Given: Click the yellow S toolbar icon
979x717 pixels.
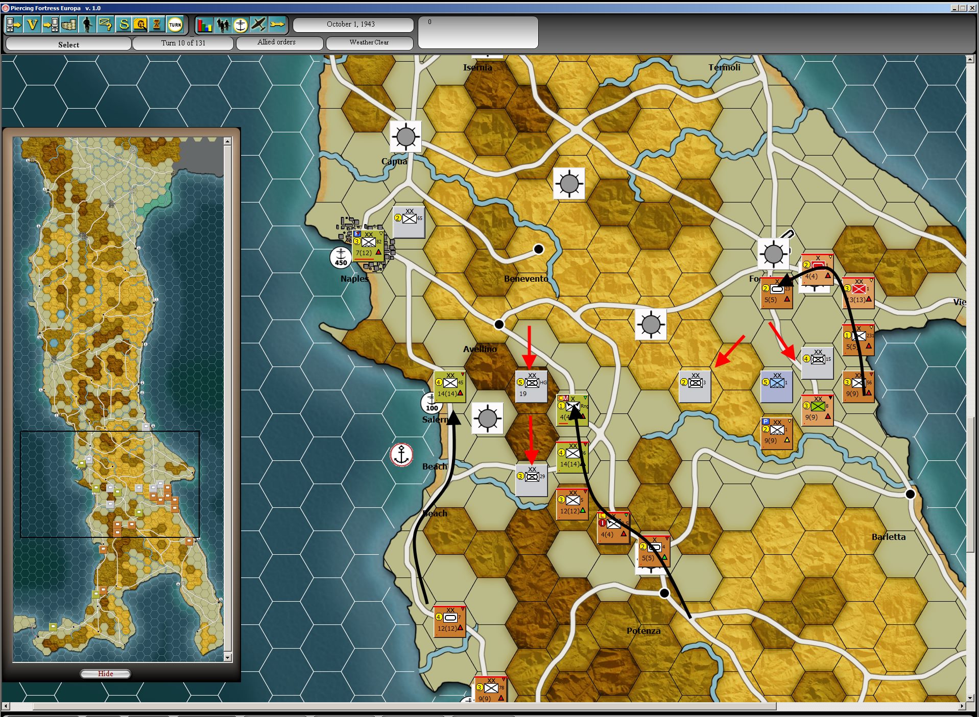Looking at the screenshot, I should (x=124, y=24).
